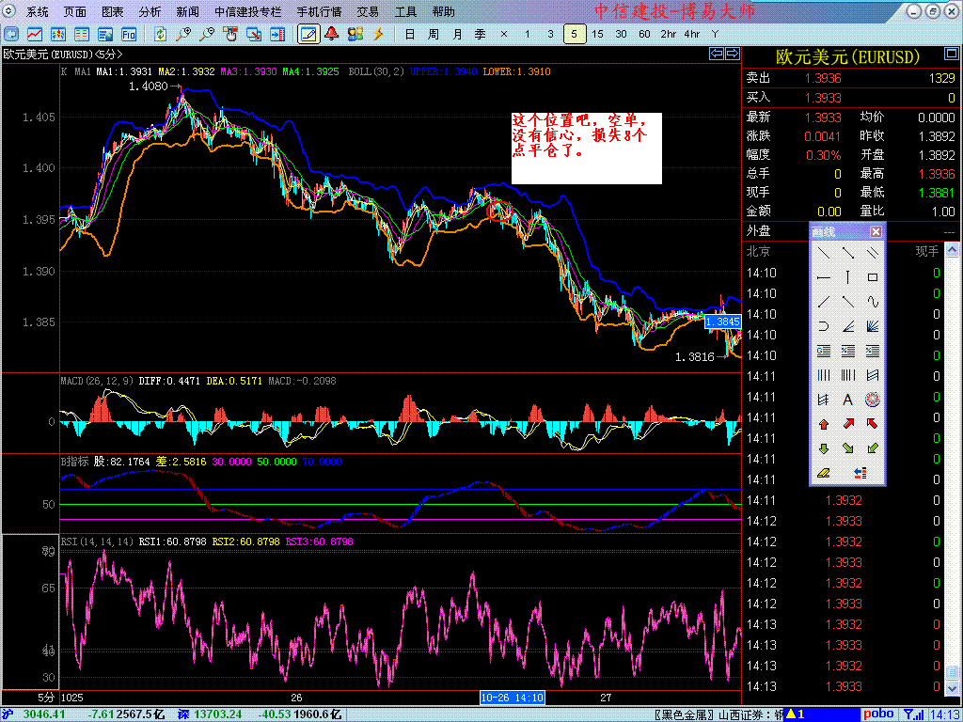Screen dimensions: 963x722
Task: Select the yellow eraser tool in drawing palette
Action: coord(824,473)
